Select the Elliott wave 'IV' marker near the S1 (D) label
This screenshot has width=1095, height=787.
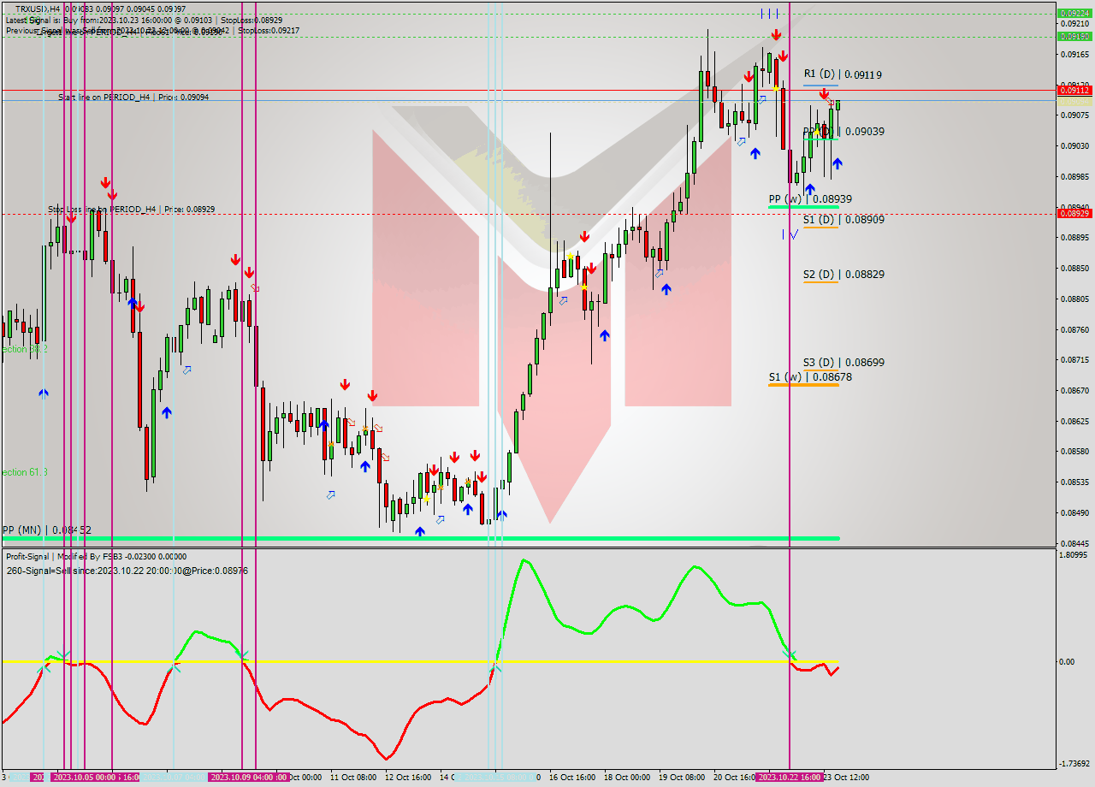pos(790,234)
